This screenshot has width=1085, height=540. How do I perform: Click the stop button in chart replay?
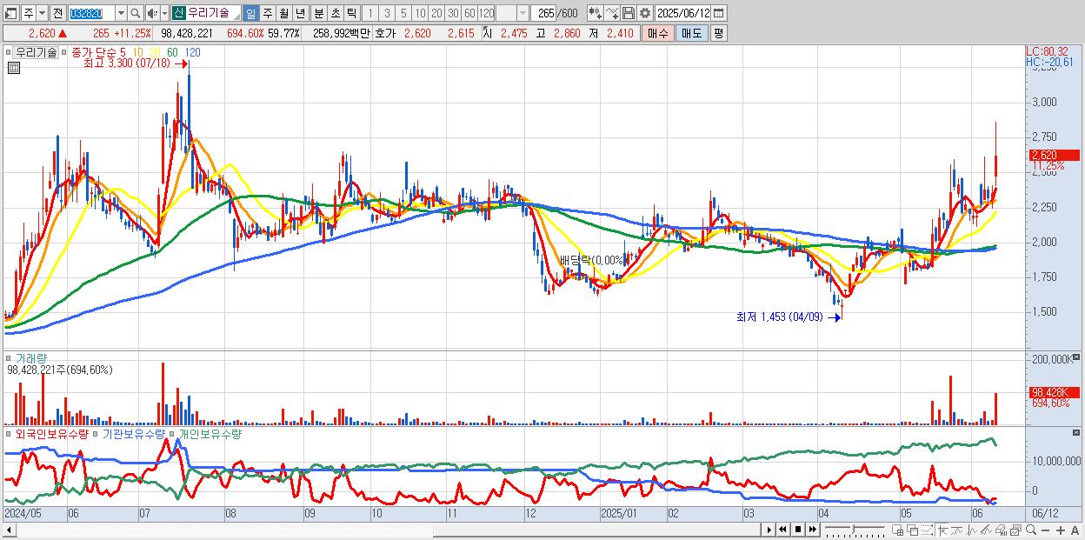coord(798,530)
